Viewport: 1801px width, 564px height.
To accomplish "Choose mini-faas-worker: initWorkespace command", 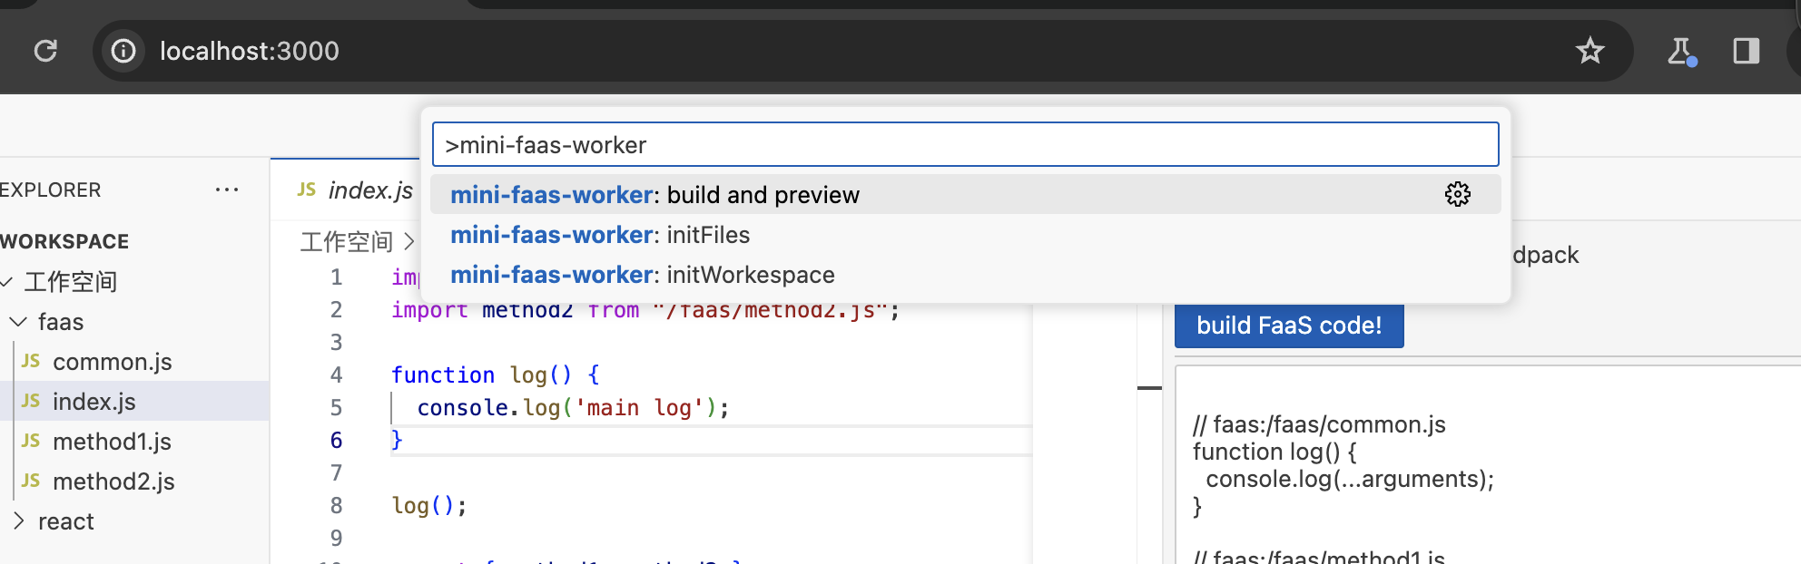I will 642,275.
